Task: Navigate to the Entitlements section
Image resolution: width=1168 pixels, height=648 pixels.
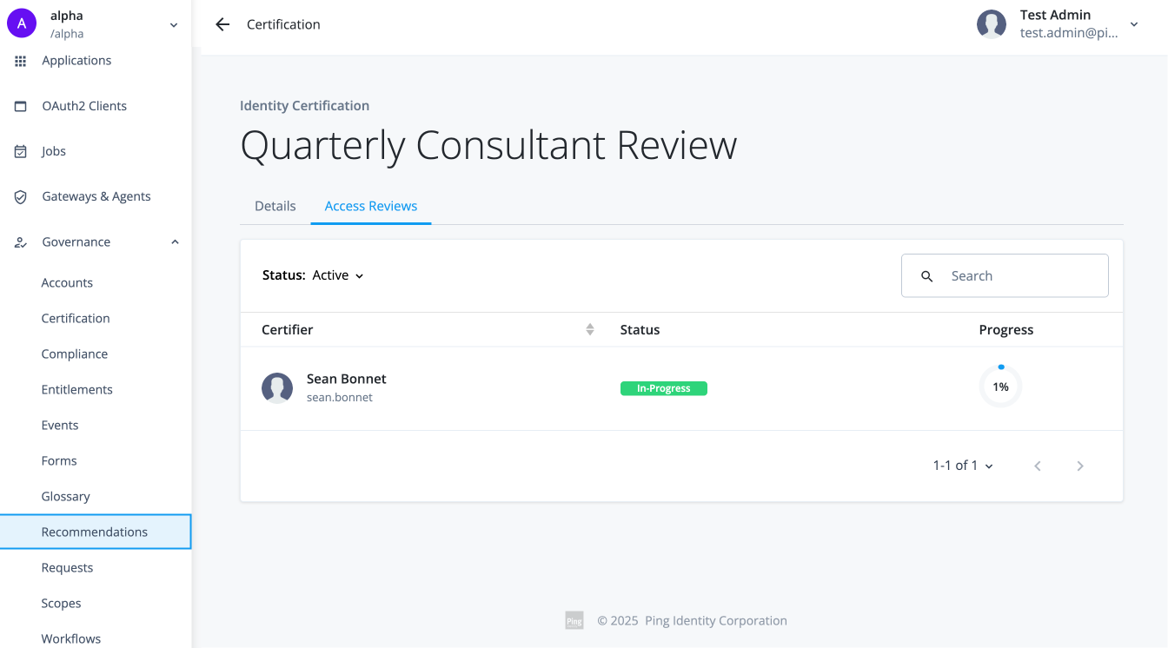Action: coord(76,389)
